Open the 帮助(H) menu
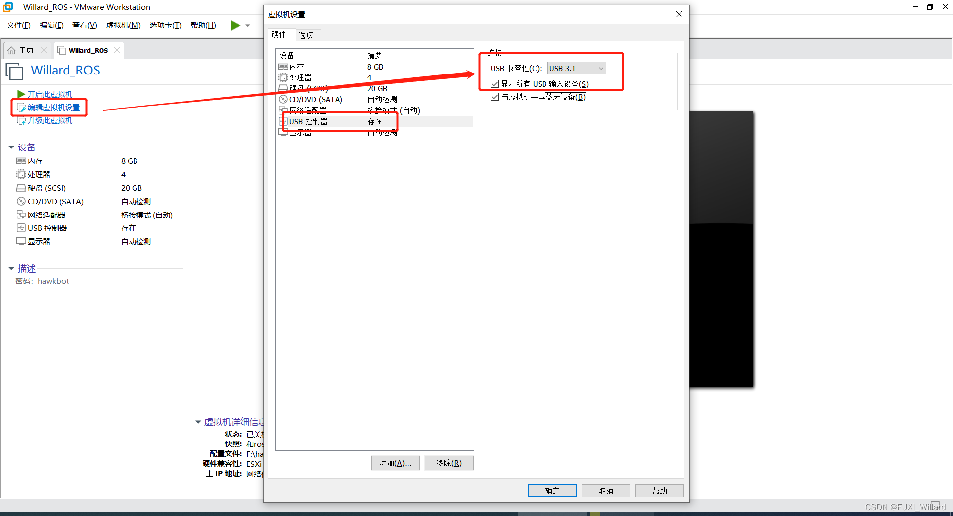Screen dimensions: 953x516 [204, 25]
